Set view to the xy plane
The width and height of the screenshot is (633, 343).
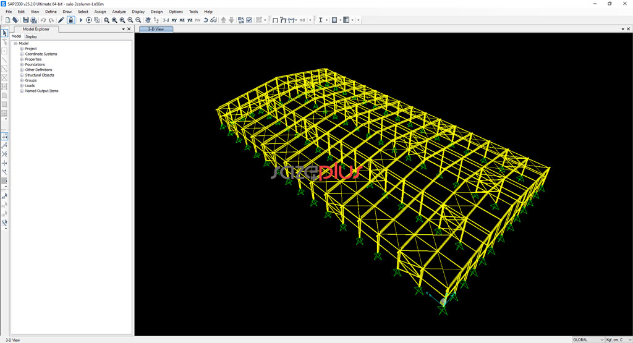(174, 20)
